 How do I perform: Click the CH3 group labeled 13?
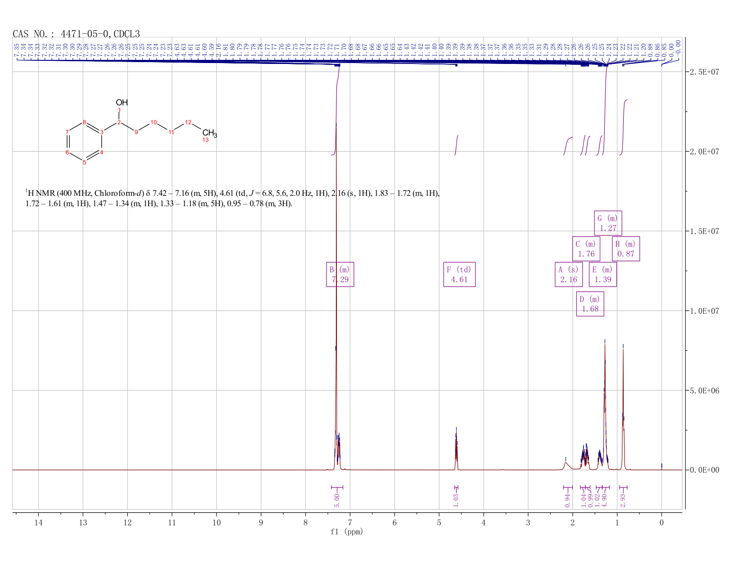(x=209, y=133)
